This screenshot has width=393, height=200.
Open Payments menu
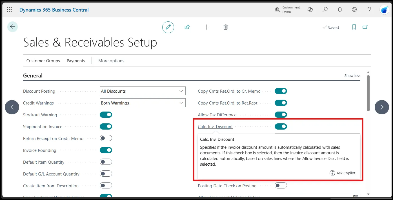pyautogui.click(x=76, y=61)
